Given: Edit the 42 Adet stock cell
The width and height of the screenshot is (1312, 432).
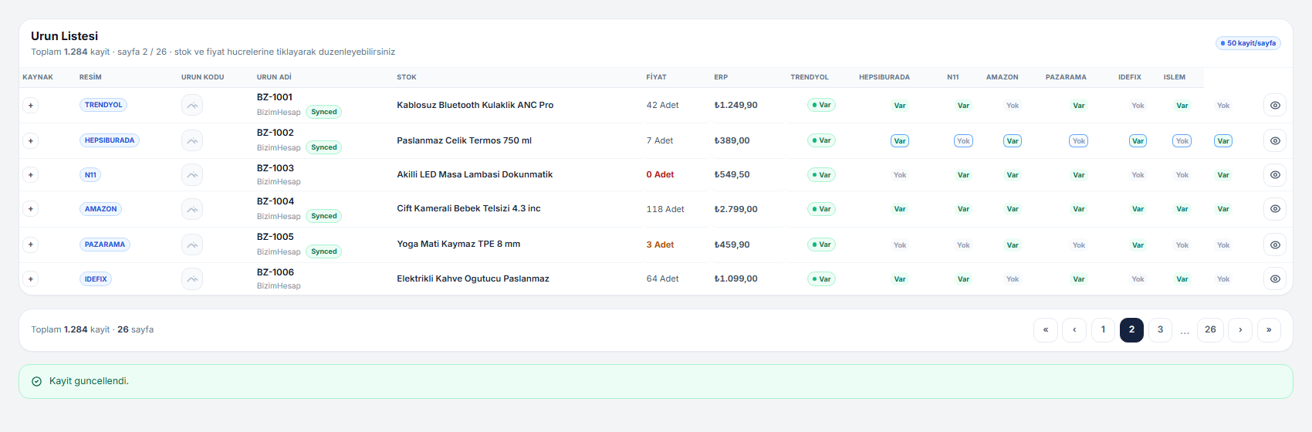Looking at the screenshot, I should [663, 105].
